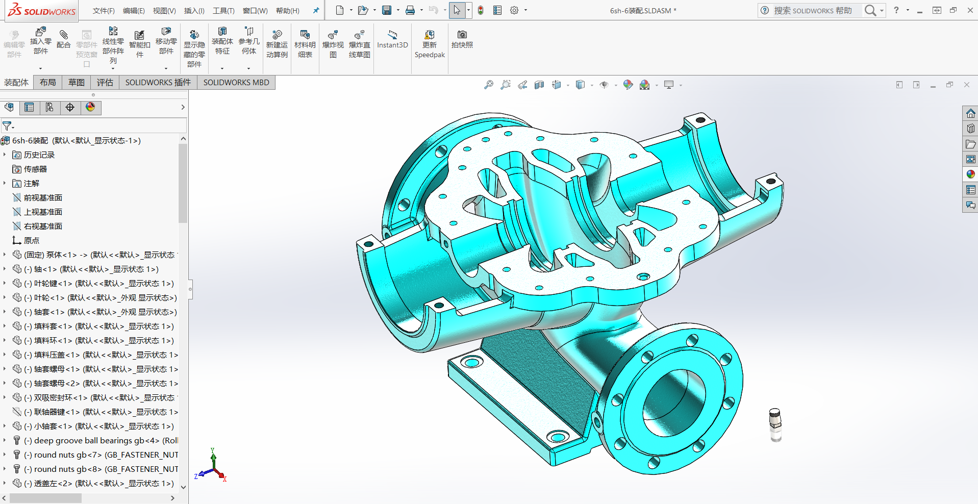Open the DimXpertManager tab icon
978x504 pixels.
point(70,107)
